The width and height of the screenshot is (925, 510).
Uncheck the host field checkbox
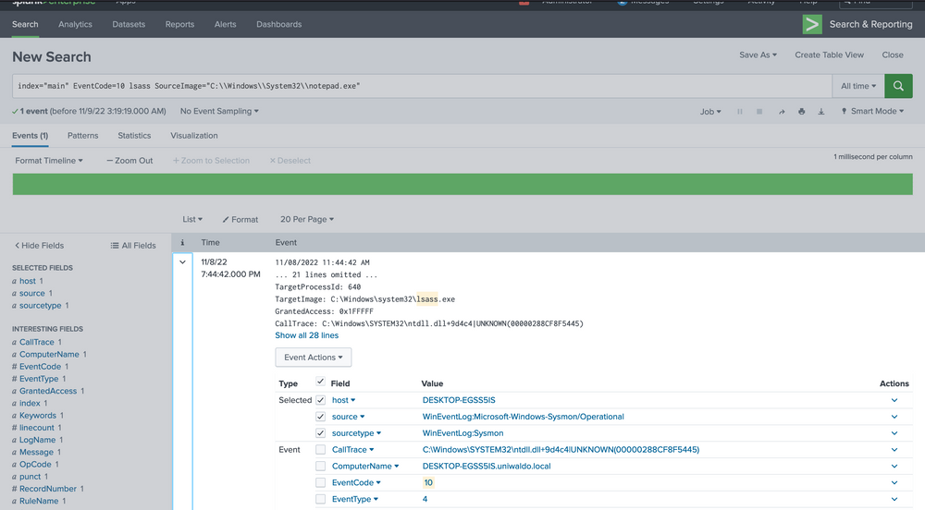(321, 401)
